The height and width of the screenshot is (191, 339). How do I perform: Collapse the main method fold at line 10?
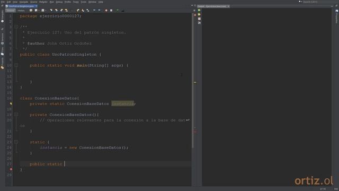point(16,65)
